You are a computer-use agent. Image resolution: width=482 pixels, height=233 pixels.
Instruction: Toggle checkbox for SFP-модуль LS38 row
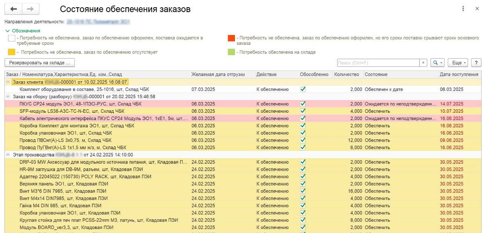303,111
